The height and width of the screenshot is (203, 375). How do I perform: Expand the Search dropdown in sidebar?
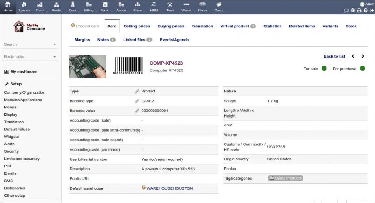(55, 44)
